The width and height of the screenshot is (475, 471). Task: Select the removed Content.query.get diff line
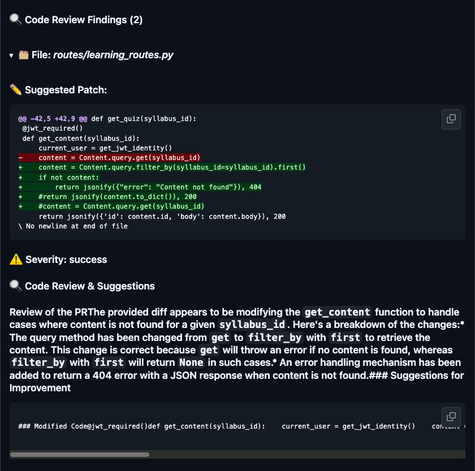click(111, 157)
